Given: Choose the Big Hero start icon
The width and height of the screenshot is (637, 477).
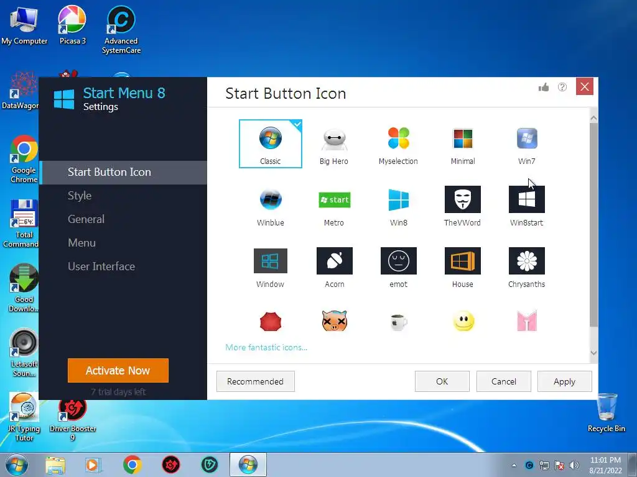Looking at the screenshot, I should coord(334,146).
